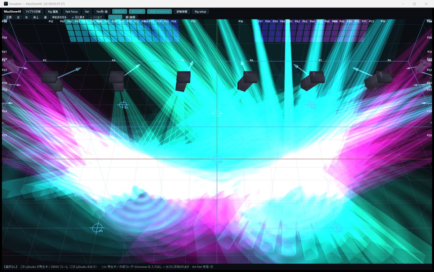Show 詳細情報 detailed info

182,12
